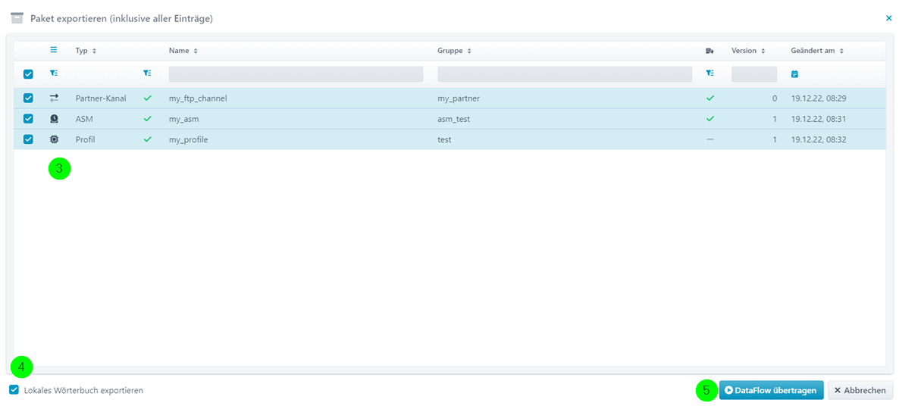The width and height of the screenshot is (899, 409).
Task: Focus the Name filter input field
Action: click(296, 74)
